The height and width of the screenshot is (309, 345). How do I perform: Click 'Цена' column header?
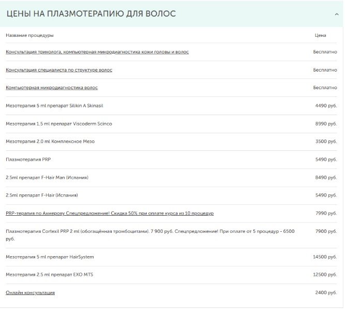tap(320, 35)
